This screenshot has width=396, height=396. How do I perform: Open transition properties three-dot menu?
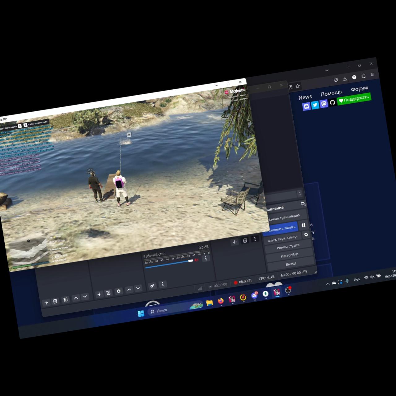[x=255, y=239]
